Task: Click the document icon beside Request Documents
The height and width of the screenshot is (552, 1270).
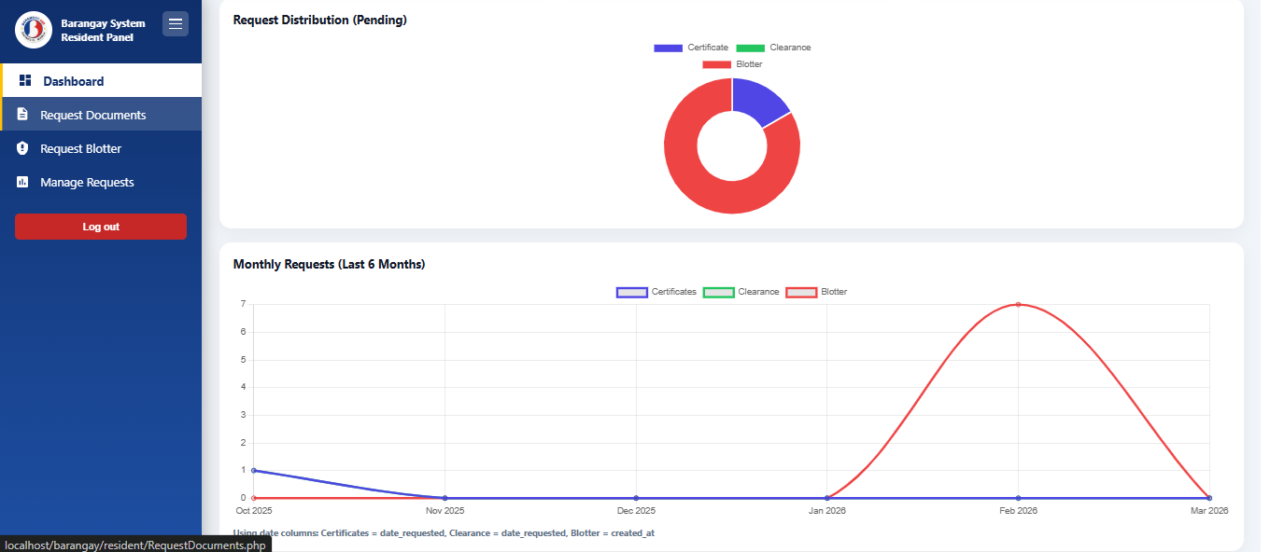Action: pos(22,114)
